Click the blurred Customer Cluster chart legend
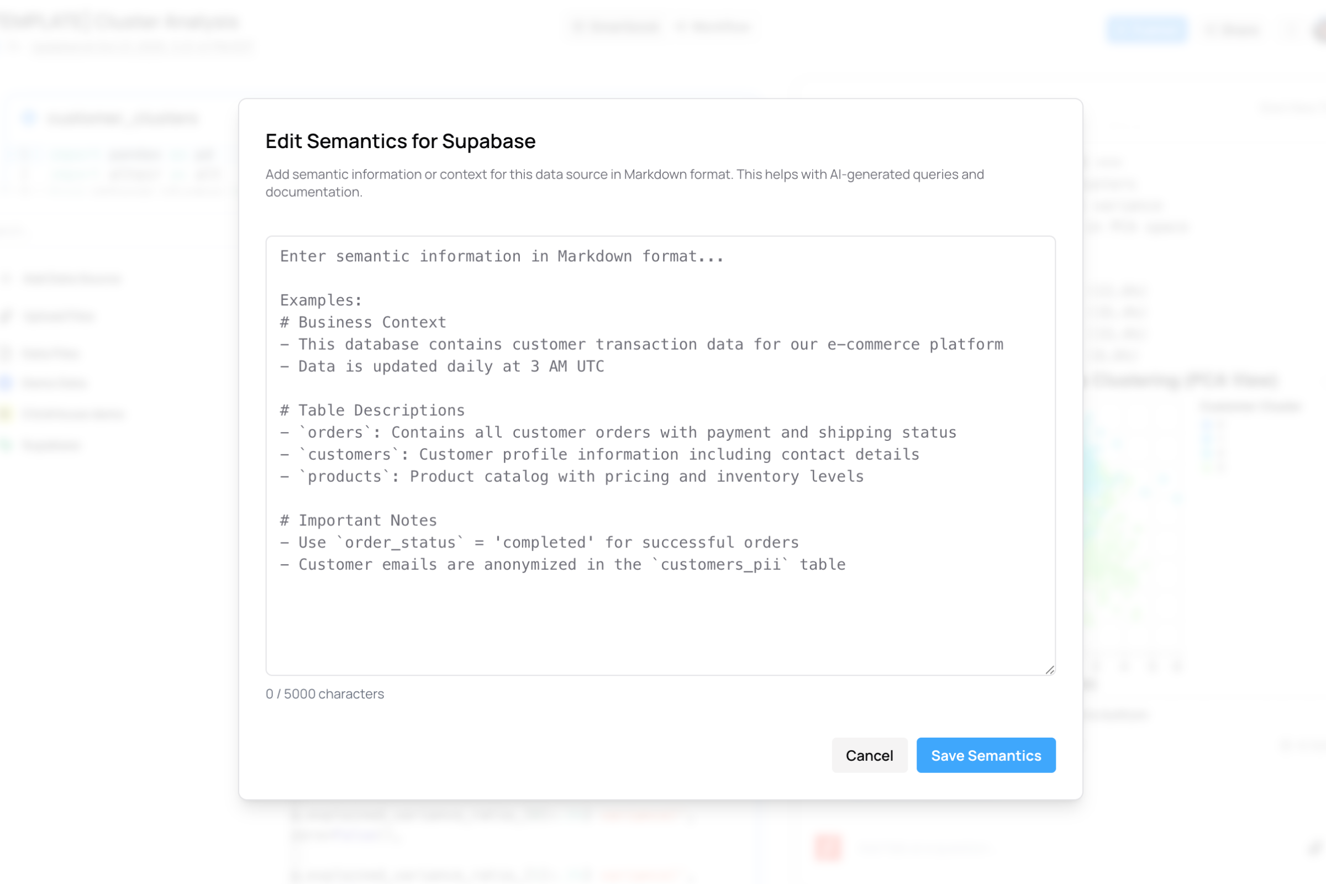Viewport: 1326px width, 884px height. pyautogui.click(x=1249, y=406)
